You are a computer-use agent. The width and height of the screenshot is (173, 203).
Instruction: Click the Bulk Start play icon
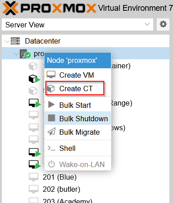click(51, 105)
